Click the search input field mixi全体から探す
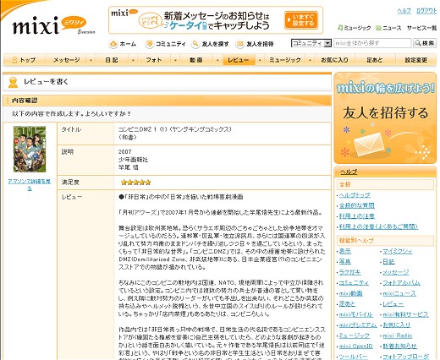This screenshot has width=440, height=360. pyautogui.click(x=372, y=43)
